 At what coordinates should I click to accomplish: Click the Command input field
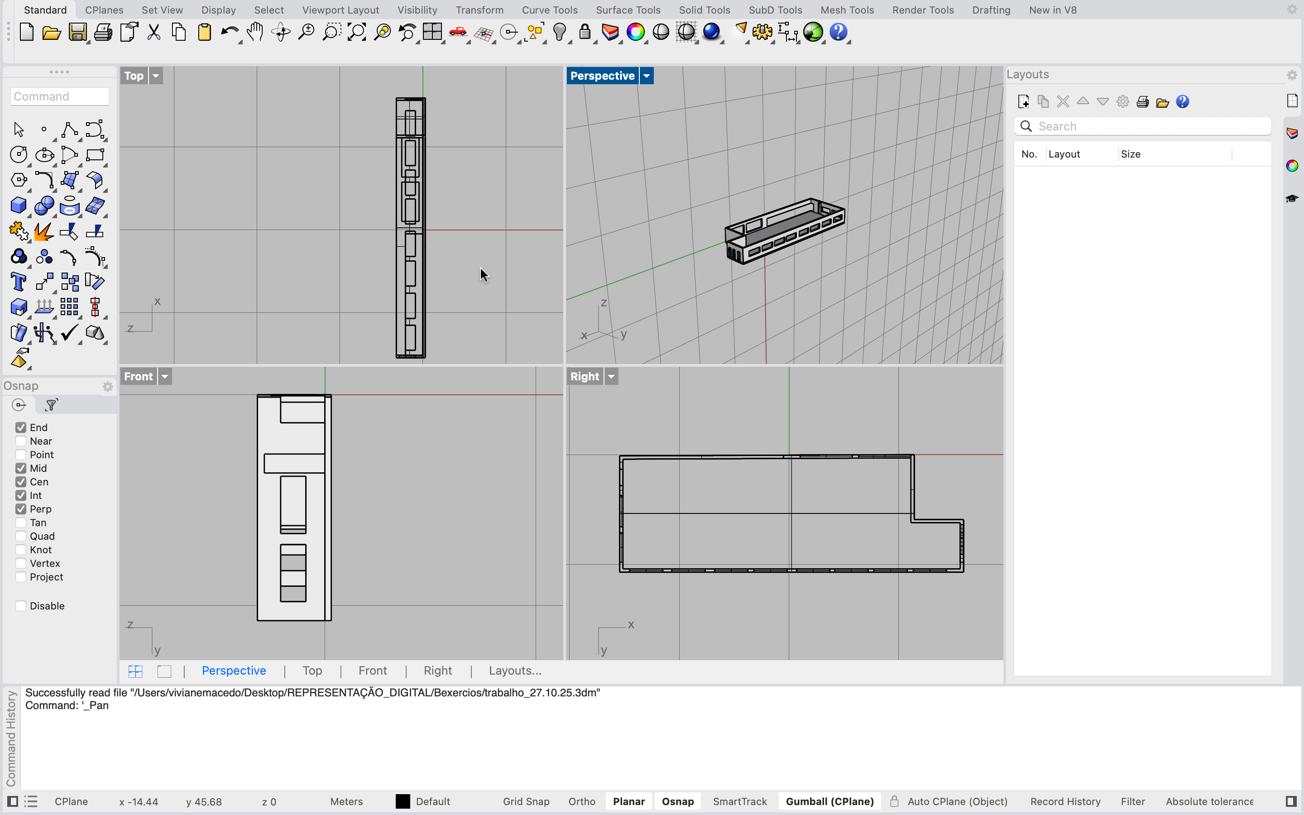coord(59,96)
